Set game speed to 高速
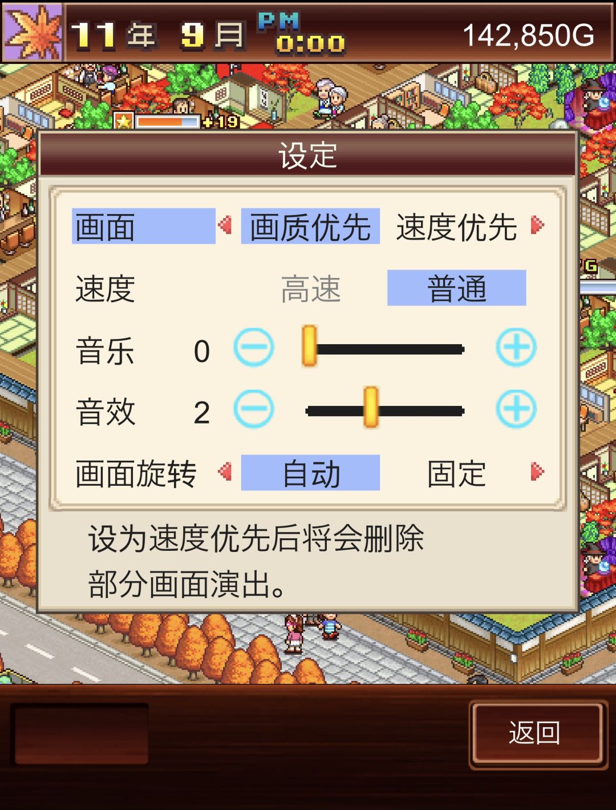616x810 pixels. point(310,288)
